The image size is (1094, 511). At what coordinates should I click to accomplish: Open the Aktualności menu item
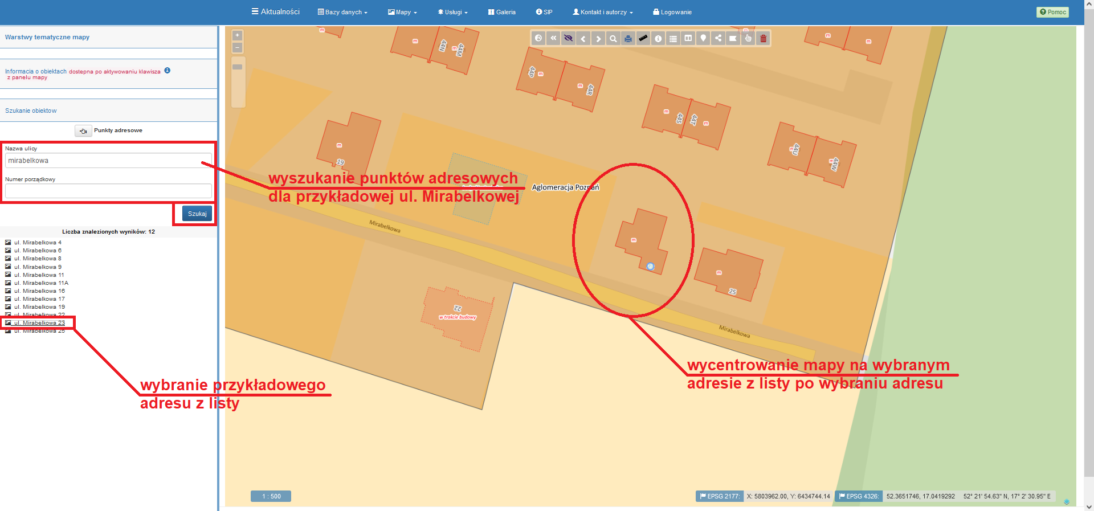pyautogui.click(x=276, y=11)
